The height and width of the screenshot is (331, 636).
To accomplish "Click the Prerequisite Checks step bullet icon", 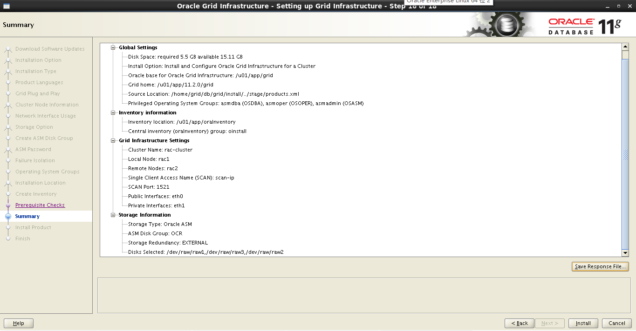I will (8, 205).
